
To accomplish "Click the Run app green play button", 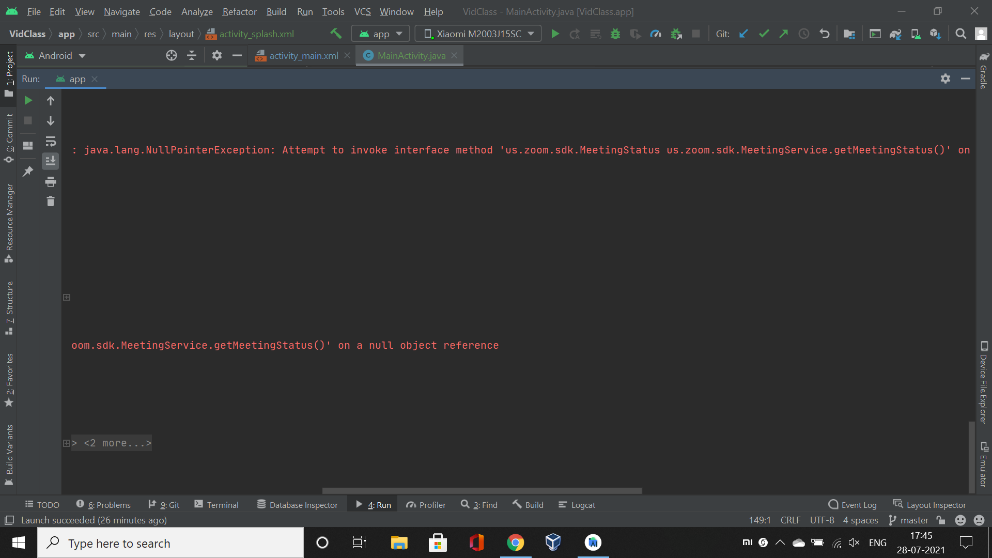I will pyautogui.click(x=555, y=34).
